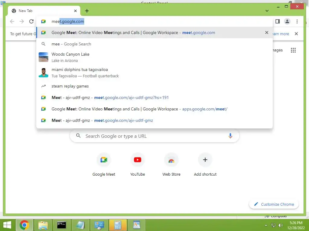Image resolution: width=309 pixels, height=231 pixels.
Task: Click the 'Learn more' info bar link
Action: click(x=280, y=34)
